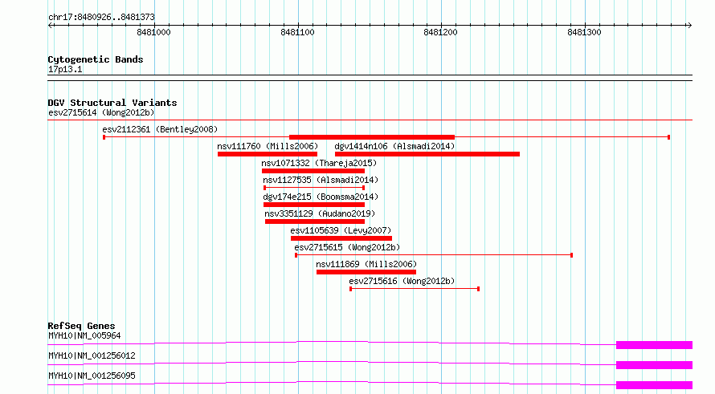Select the esv2112361 (Bentley2008) variant label
Image resolution: width=715 pixels, height=394 pixels.
point(160,129)
